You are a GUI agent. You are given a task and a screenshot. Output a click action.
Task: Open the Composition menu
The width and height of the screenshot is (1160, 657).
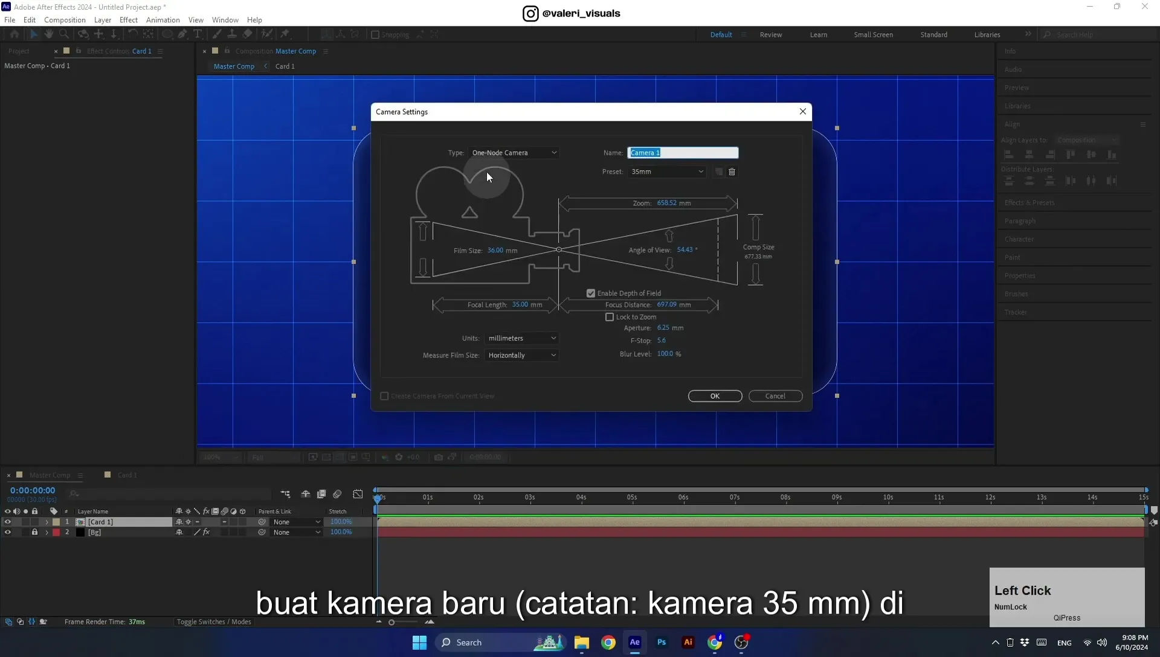point(65,20)
